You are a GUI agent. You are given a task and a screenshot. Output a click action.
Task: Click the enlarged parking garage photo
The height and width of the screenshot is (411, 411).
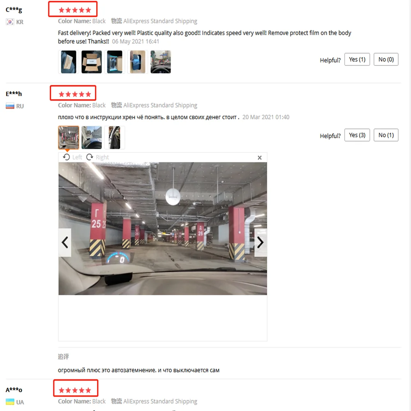162,229
